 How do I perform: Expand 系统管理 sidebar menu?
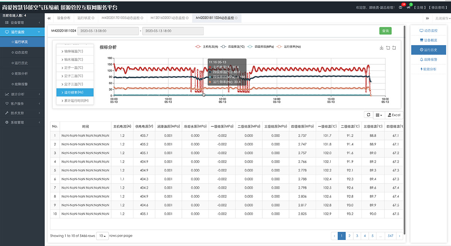(x=22, y=122)
